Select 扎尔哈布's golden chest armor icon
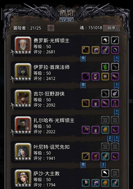133x189 pixels. (x=105, y=130)
